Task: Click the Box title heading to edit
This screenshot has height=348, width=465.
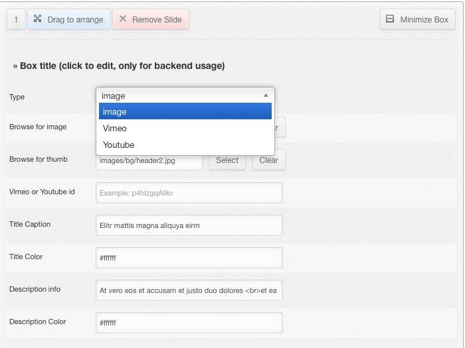Action: pos(119,66)
